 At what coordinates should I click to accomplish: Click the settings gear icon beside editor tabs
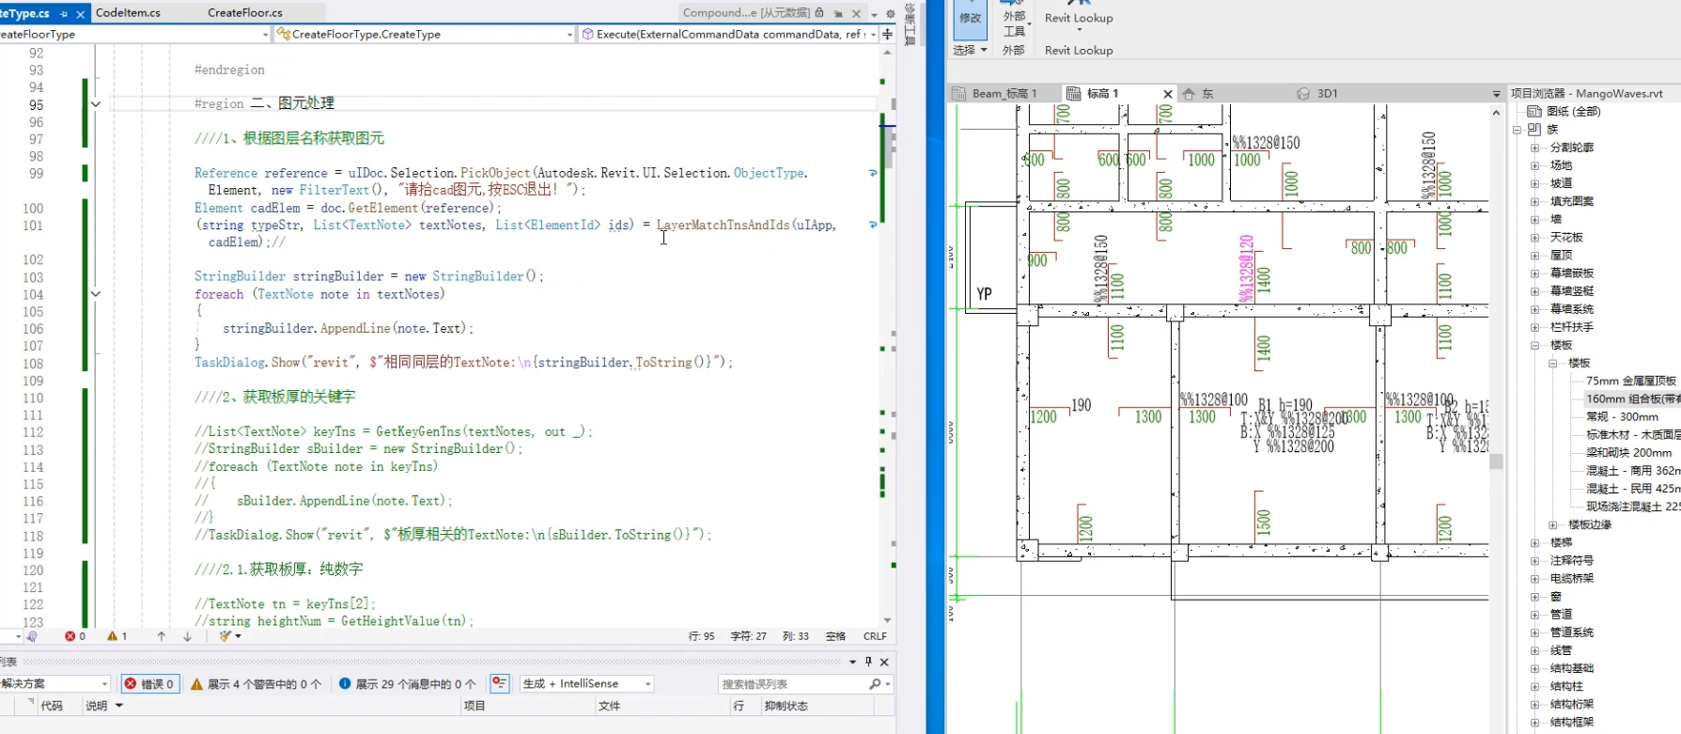tap(890, 13)
